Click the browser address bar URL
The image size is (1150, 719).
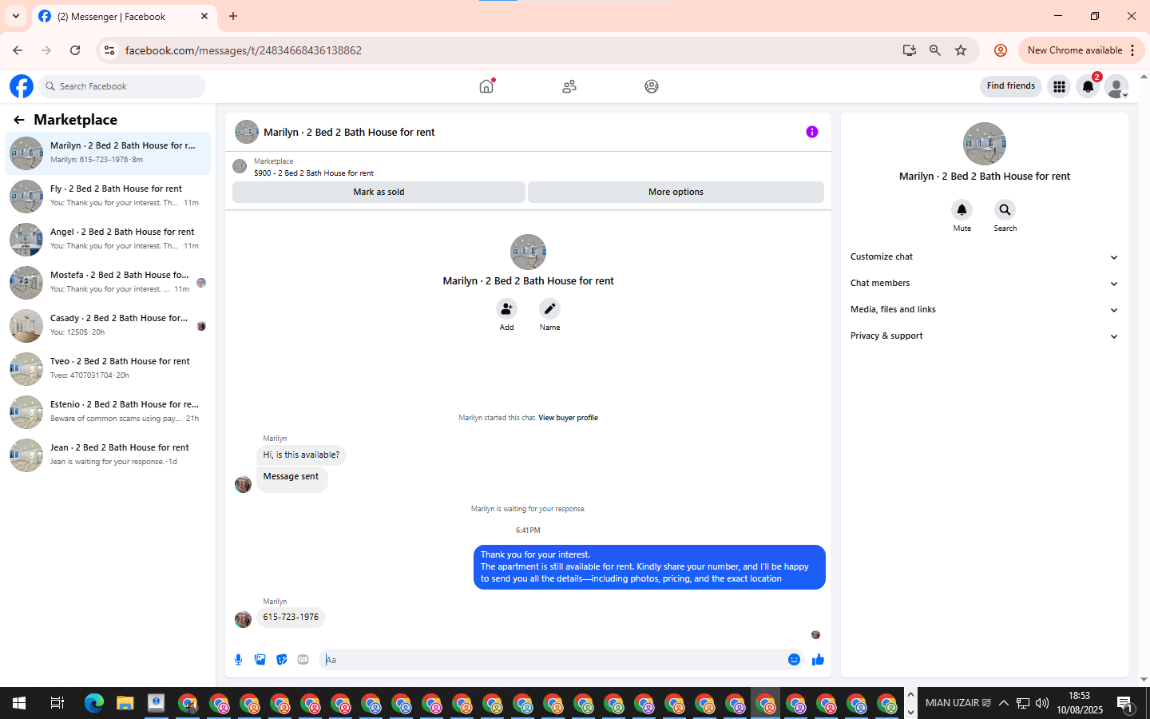click(x=244, y=50)
